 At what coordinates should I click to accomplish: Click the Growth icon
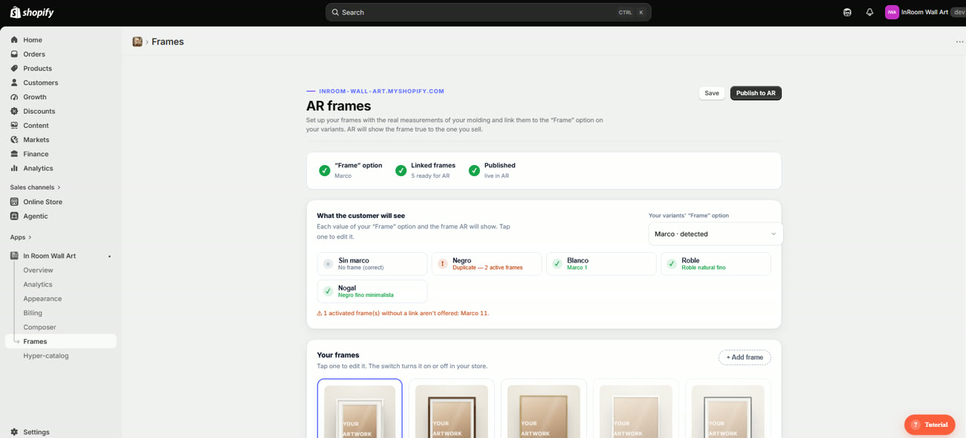(14, 97)
